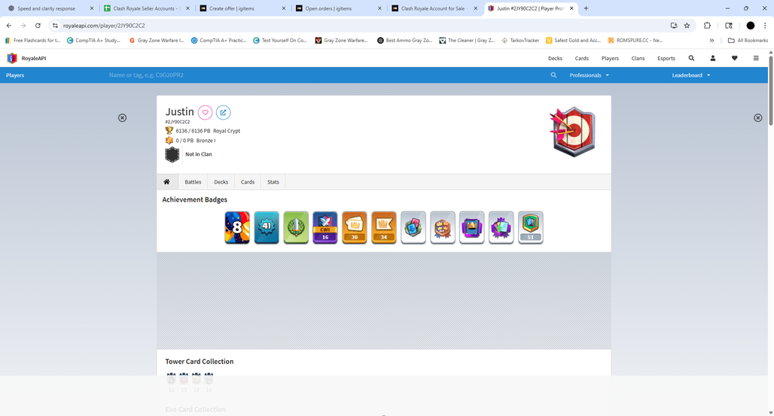Click the shield badge numbered 51
Viewport: 774px width, 416px height.
(531, 227)
